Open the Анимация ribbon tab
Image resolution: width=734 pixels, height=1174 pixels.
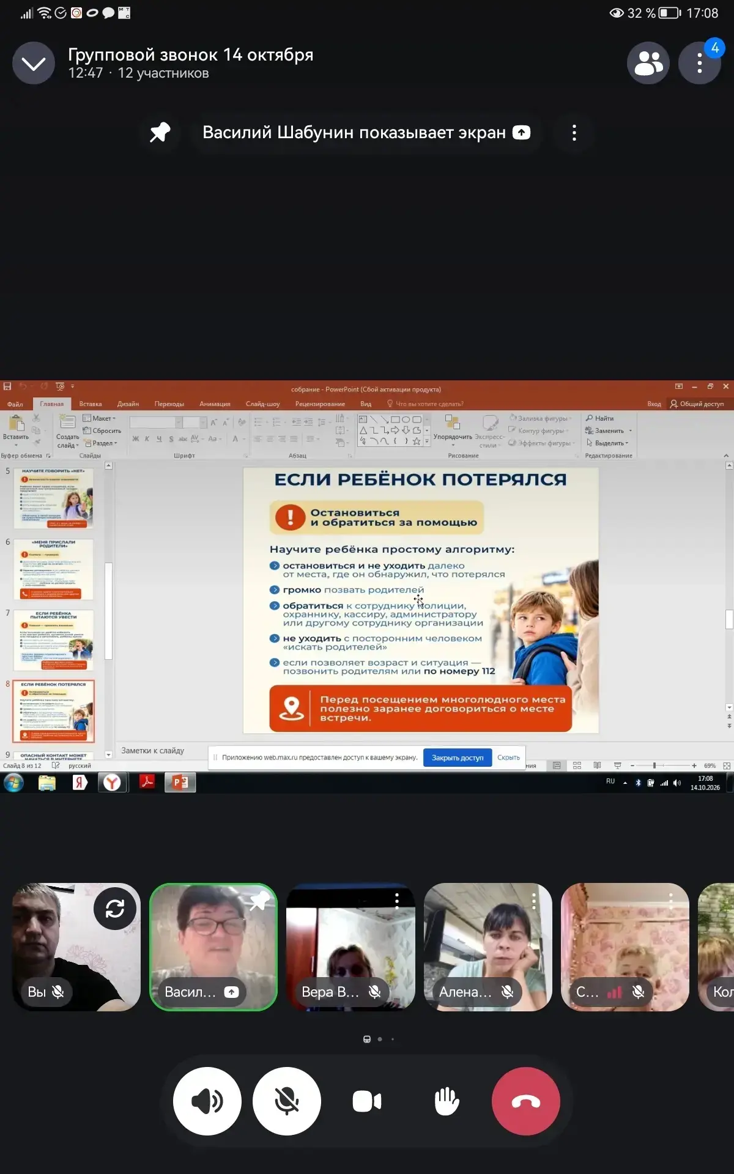click(215, 404)
